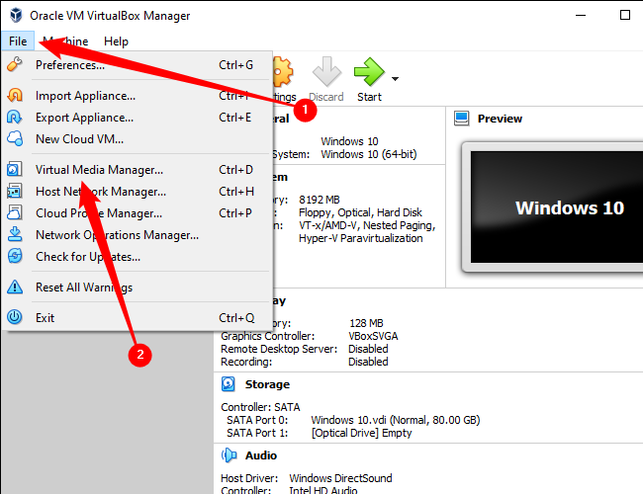Click the Reset All Warnings icon
Image resolution: width=643 pixels, height=494 pixels.
coord(15,288)
